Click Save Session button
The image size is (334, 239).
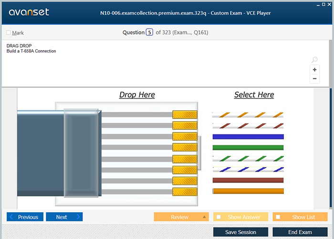tap(240, 232)
